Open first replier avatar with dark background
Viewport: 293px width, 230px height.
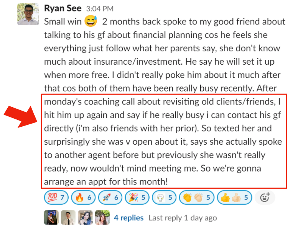(x=51, y=217)
